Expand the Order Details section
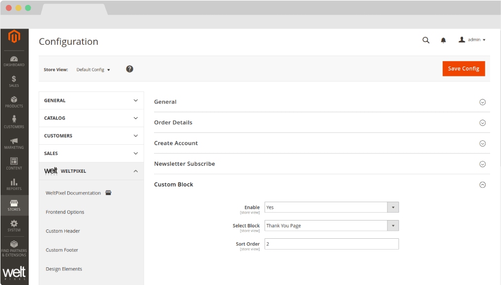 pyautogui.click(x=482, y=123)
